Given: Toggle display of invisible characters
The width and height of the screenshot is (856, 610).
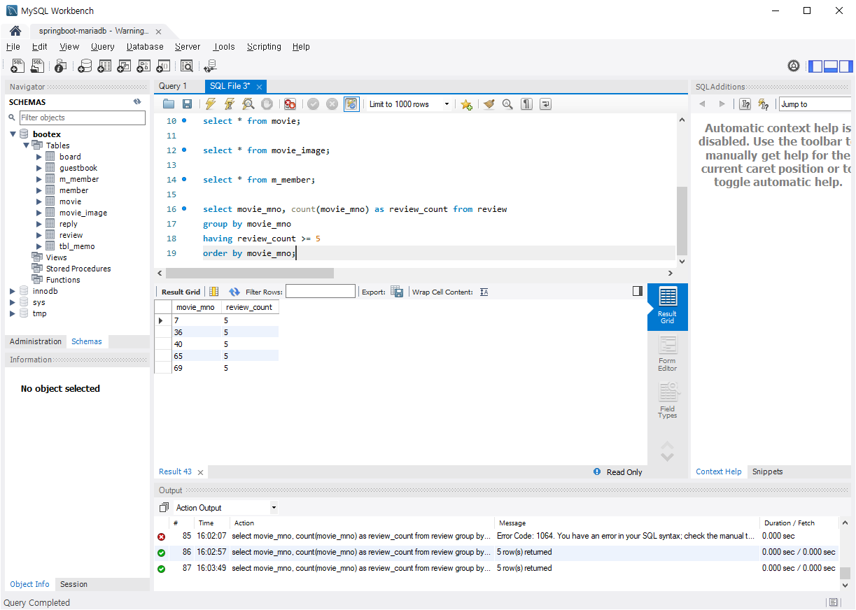Looking at the screenshot, I should click(526, 104).
